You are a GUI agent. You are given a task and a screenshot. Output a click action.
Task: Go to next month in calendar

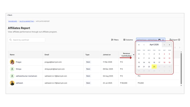pos(164,45)
